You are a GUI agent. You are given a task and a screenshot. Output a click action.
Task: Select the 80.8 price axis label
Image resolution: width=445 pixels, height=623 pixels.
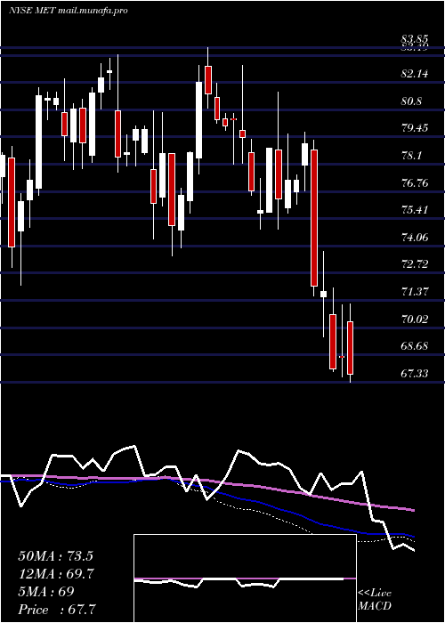[x=411, y=101]
